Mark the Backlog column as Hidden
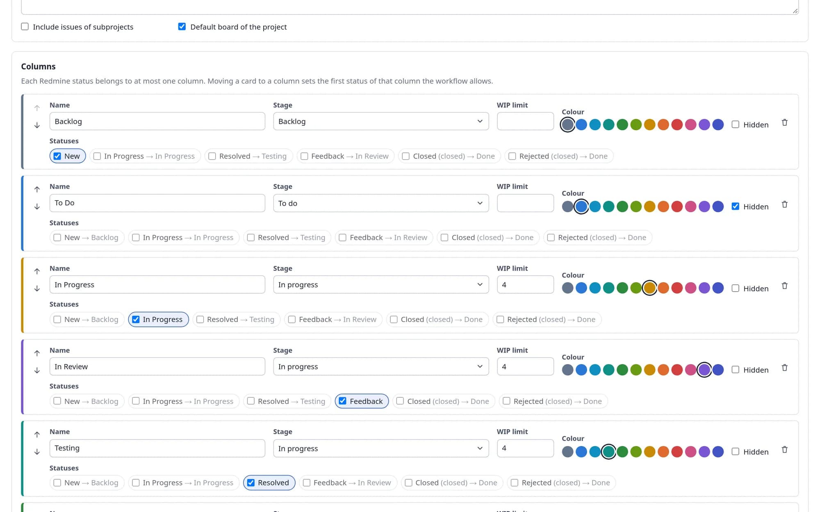This screenshot has width=820, height=512. (736, 125)
